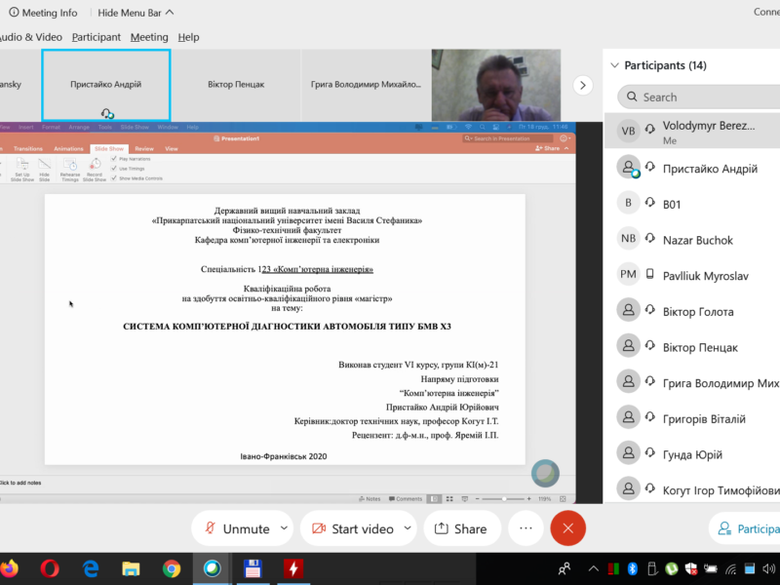Click the floating Webex ball icon
The height and width of the screenshot is (585, 780).
tap(545, 473)
